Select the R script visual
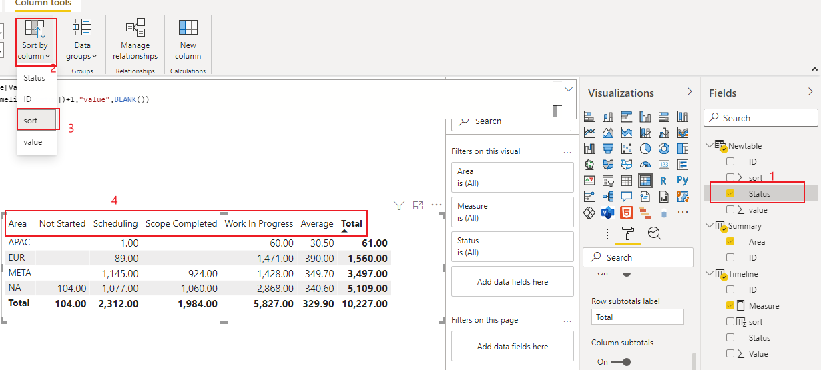Image resolution: width=821 pixels, height=370 pixels. 664,181
